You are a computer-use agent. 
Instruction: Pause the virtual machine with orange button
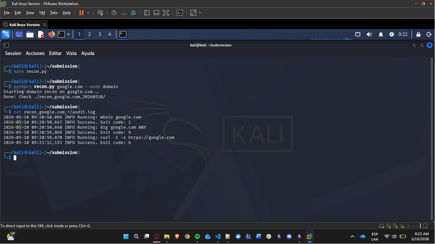pyautogui.click(x=82, y=13)
